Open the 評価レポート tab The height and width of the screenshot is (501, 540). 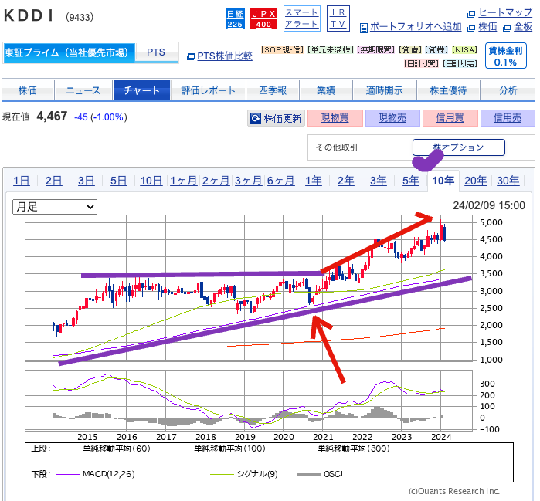(208, 90)
